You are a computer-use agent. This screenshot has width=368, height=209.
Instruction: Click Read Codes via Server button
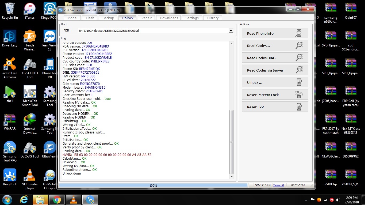(x=275, y=70)
